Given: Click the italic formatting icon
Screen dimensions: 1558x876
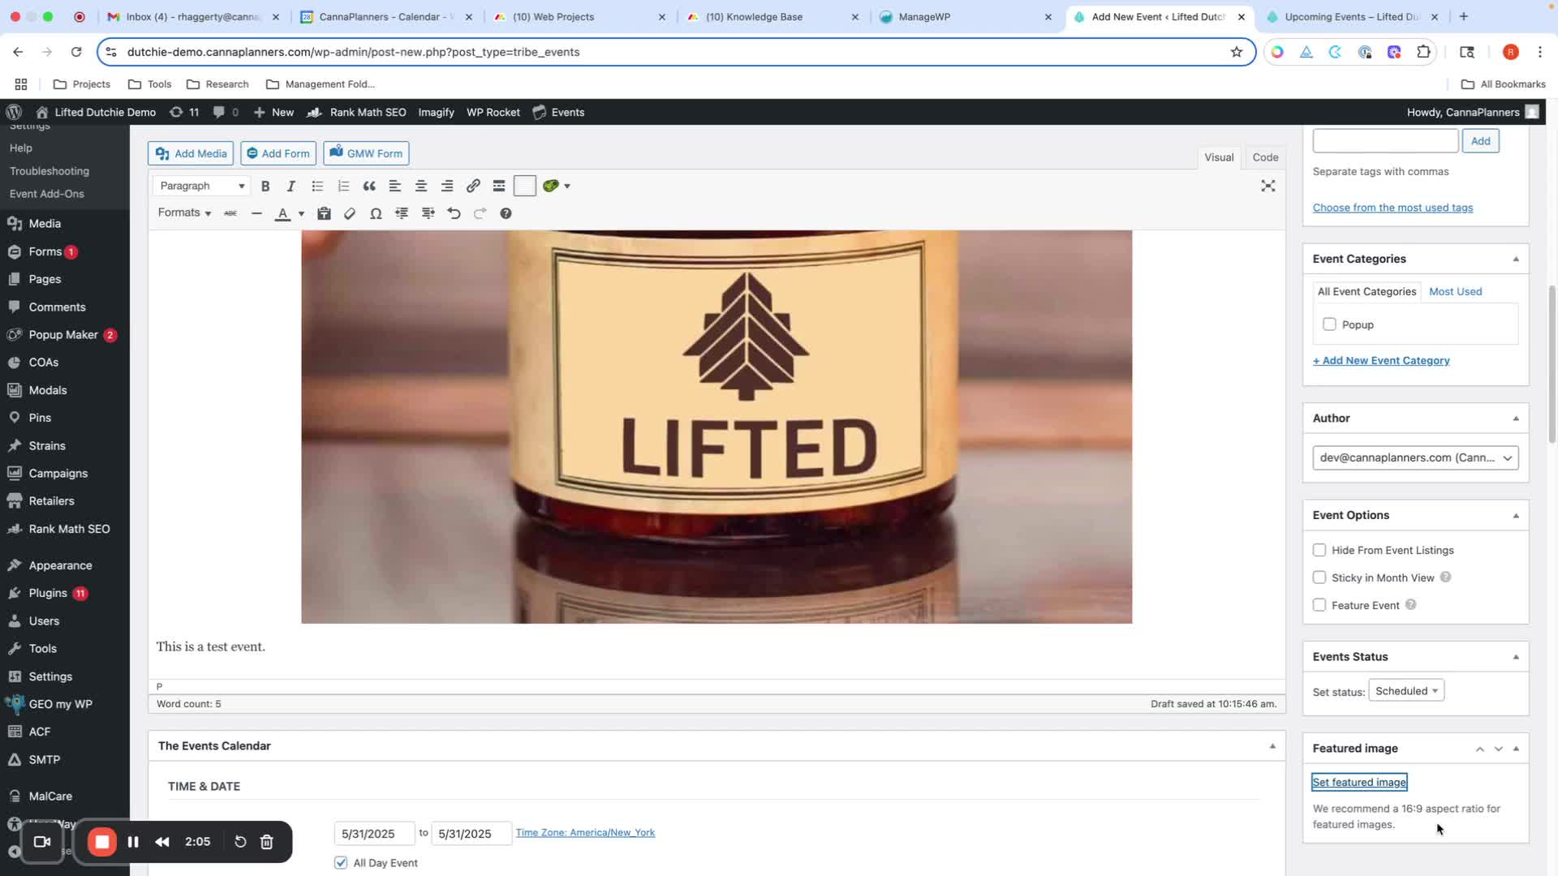Looking at the screenshot, I should pos(291,186).
